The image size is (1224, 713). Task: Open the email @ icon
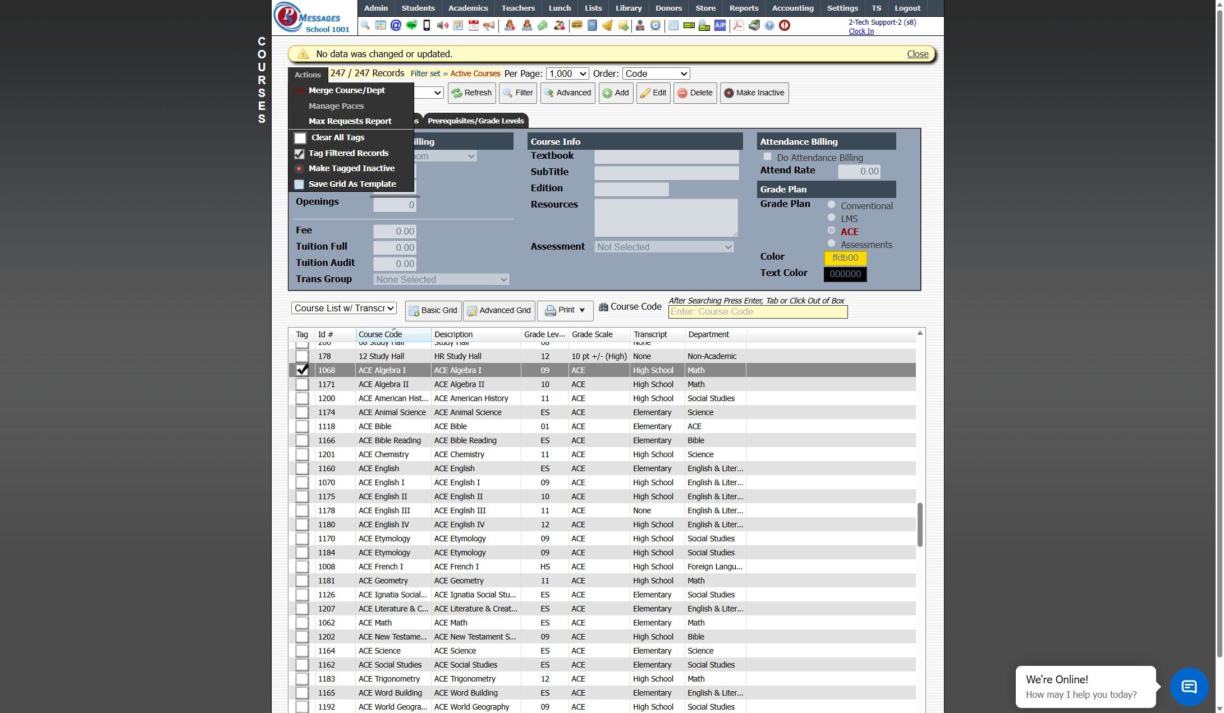coord(396,25)
